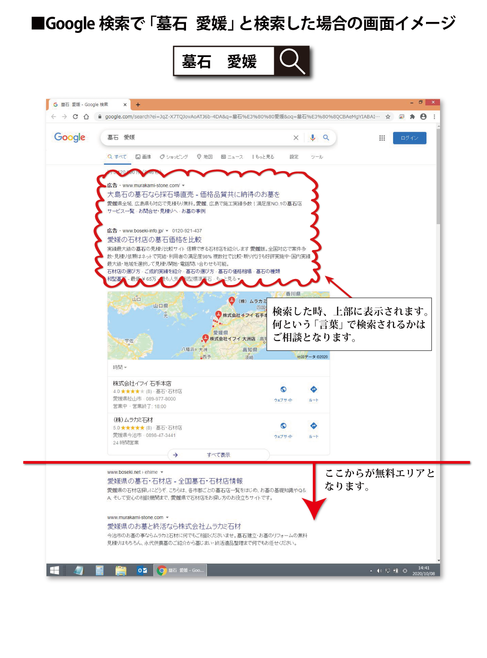Bookmark this page with the star icon
Screen dimensions: 487x658
pyautogui.click(x=388, y=117)
